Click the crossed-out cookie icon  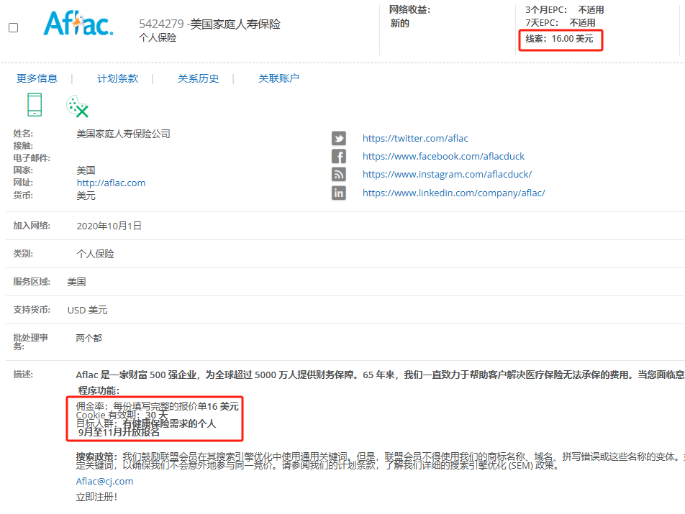77,106
